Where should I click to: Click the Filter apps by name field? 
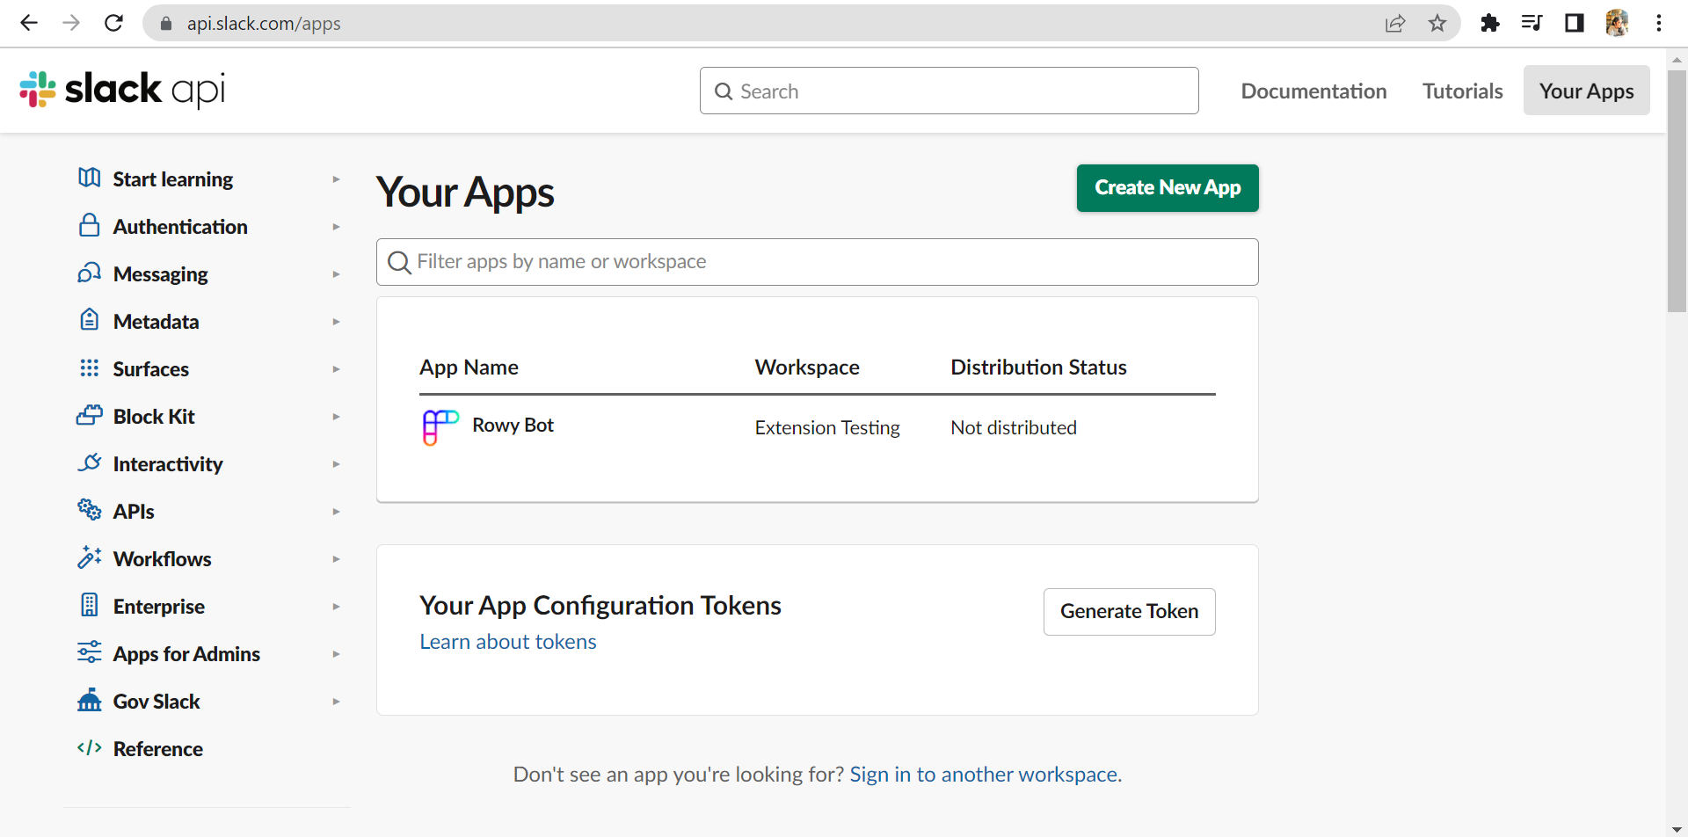point(818,262)
